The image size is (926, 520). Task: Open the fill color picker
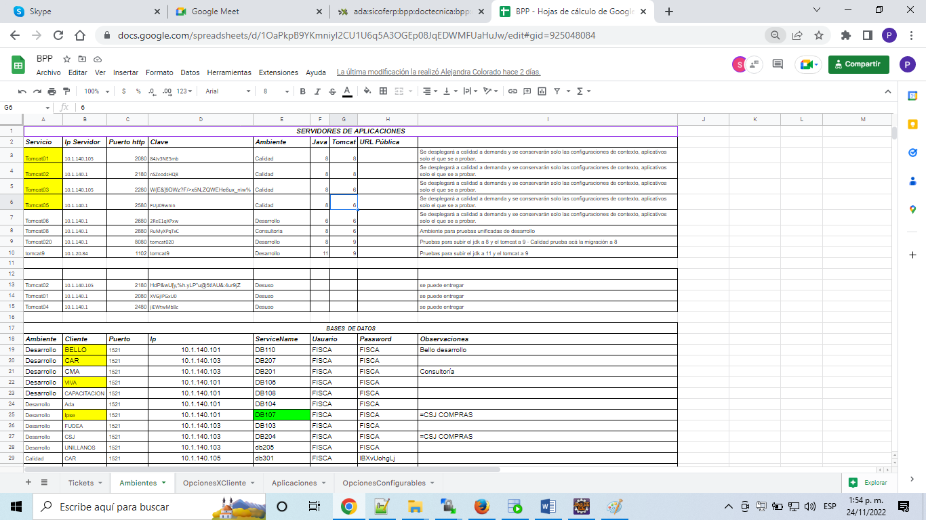367,91
